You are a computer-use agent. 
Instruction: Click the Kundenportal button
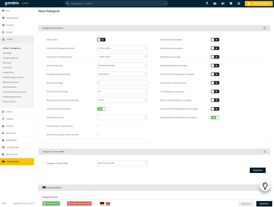[259, 3]
